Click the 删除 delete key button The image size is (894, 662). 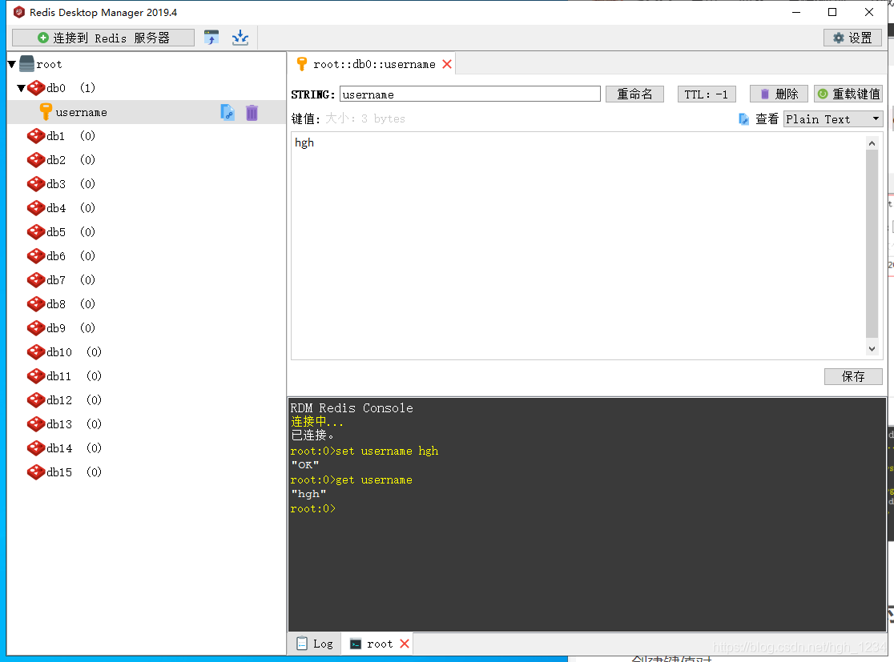779,94
